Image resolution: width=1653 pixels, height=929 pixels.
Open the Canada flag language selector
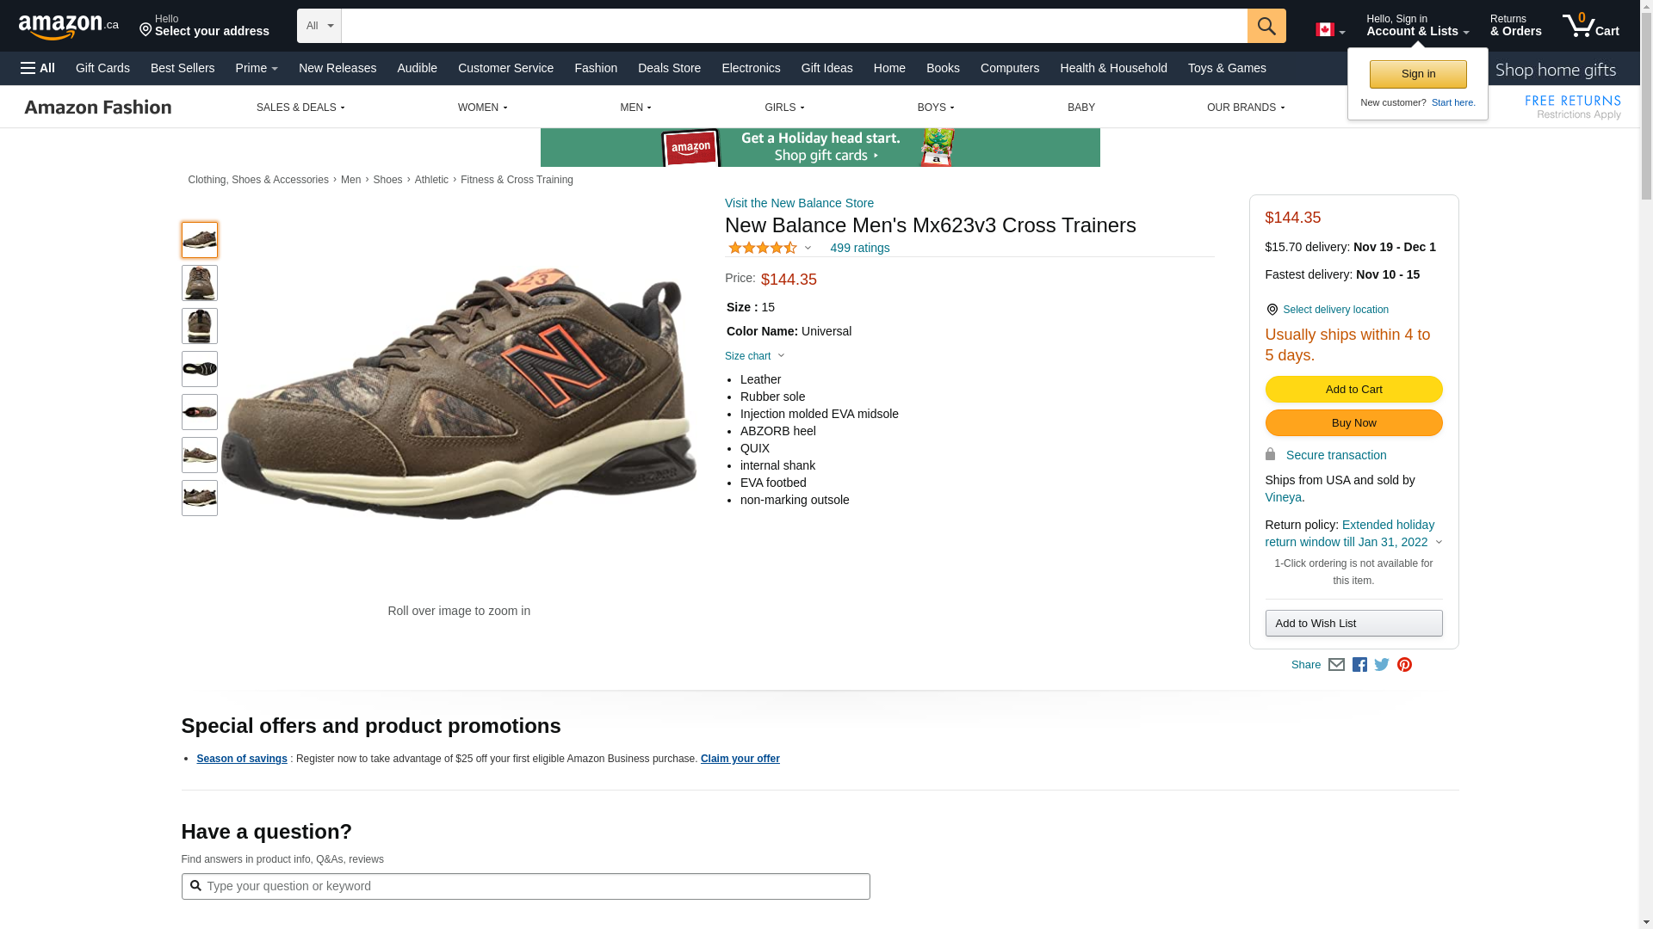[1329, 30]
